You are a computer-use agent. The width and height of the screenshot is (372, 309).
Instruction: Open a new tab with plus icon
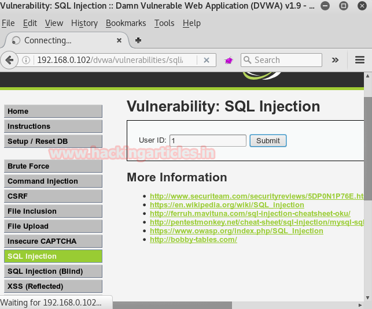pos(138,40)
